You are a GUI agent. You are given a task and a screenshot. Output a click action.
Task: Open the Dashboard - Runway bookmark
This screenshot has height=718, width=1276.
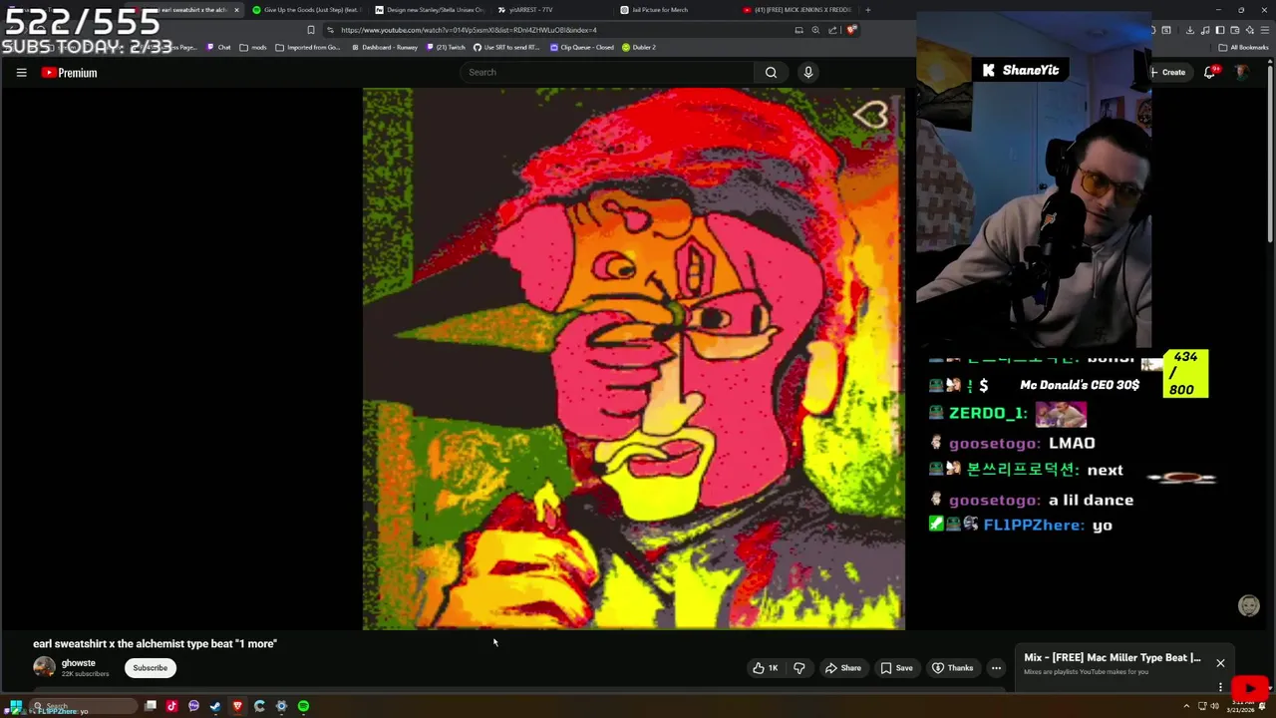point(385,47)
